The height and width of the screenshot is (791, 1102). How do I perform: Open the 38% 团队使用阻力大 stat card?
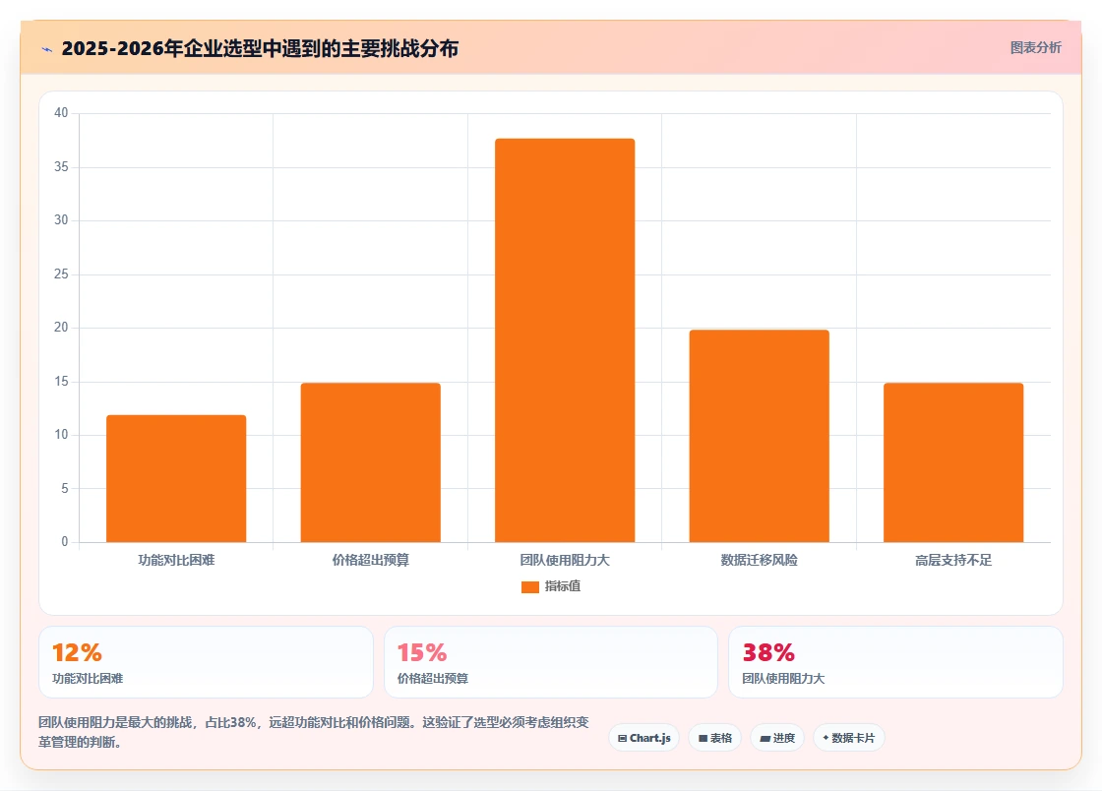895,662
